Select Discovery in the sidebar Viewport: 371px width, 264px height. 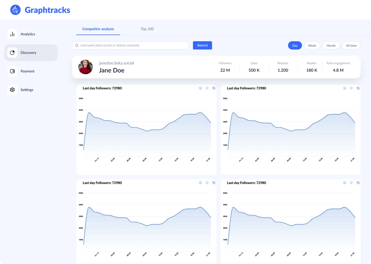28,53
